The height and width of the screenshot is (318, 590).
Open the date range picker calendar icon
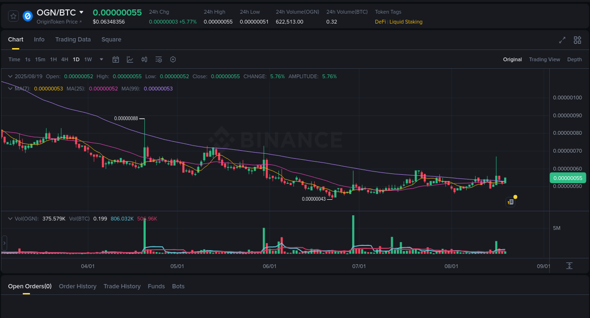point(116,59)
